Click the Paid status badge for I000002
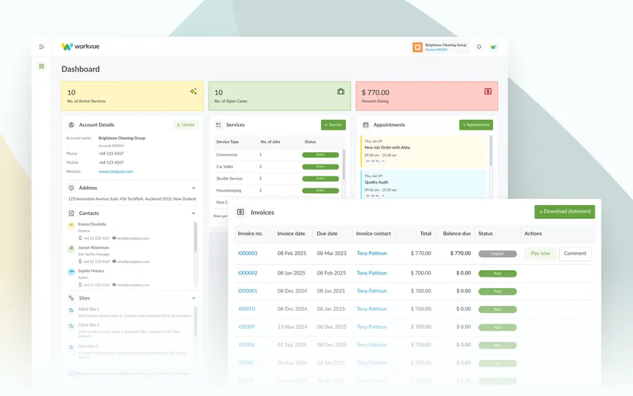The width and height of the screenshot is (633, 396). (497, 274)
